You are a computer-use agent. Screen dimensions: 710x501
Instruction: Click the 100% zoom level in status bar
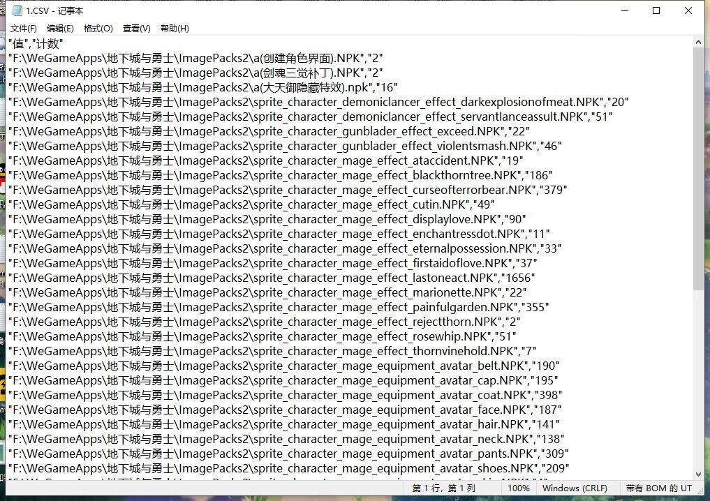pos(519,488)
